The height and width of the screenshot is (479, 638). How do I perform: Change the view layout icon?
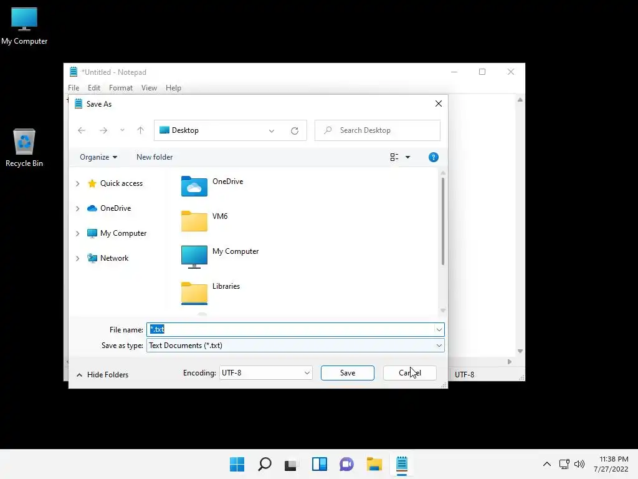click(x=394, y=157)
